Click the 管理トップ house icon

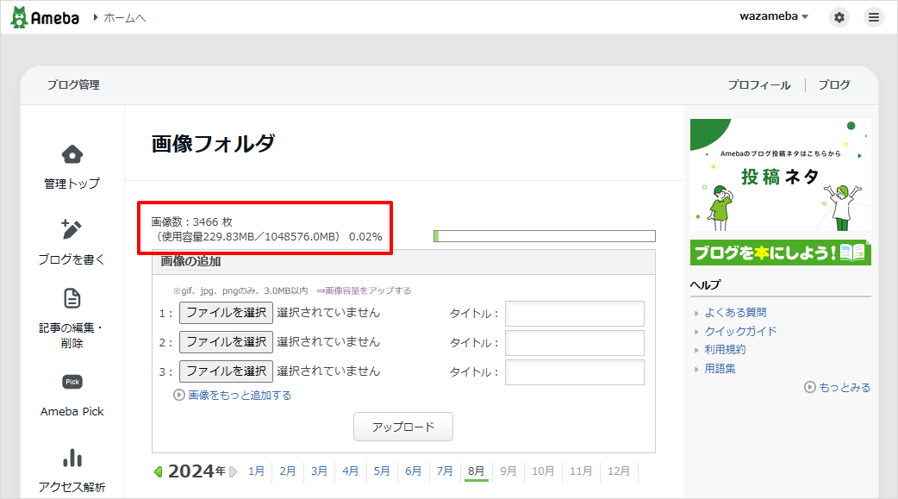72,154
